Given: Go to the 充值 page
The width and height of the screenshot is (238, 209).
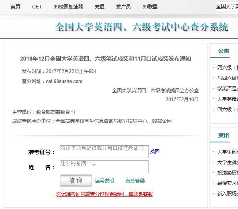Looking at the screenshot, I should (x=100, y=7).
